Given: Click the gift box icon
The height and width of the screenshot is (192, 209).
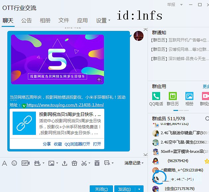Looking at the screenshot, I should click(74, 163).
